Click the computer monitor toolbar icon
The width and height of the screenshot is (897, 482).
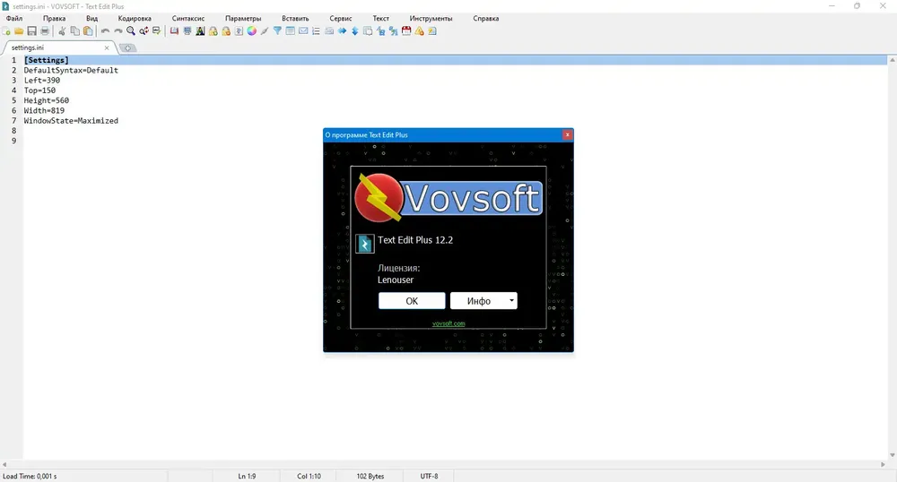[x=187, y=30]
